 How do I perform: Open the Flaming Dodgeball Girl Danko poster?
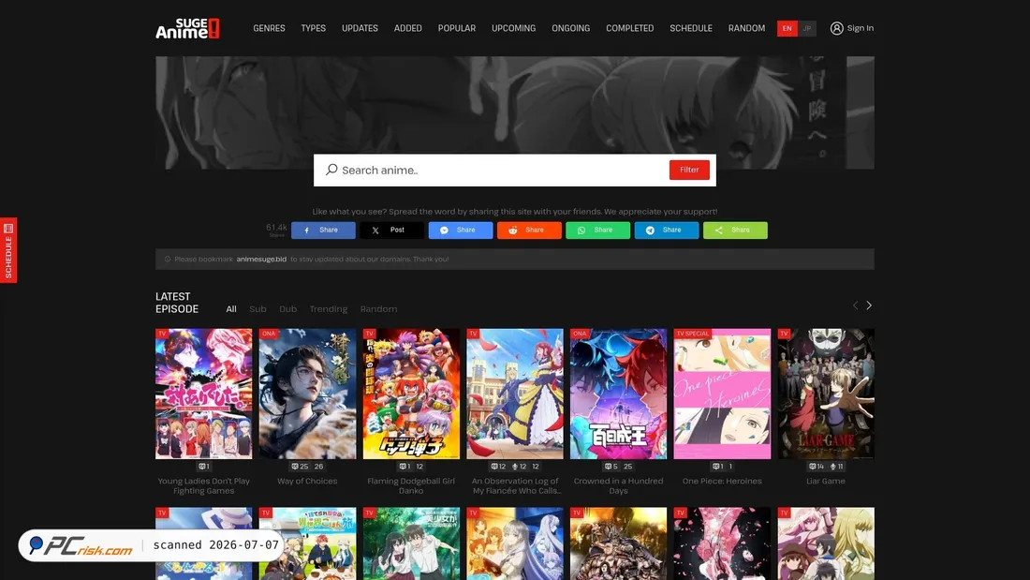[411, 394]
